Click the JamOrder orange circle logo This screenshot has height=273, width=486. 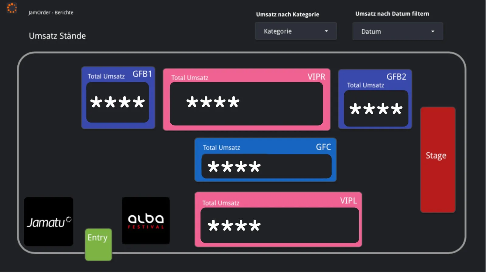[12, 8]
